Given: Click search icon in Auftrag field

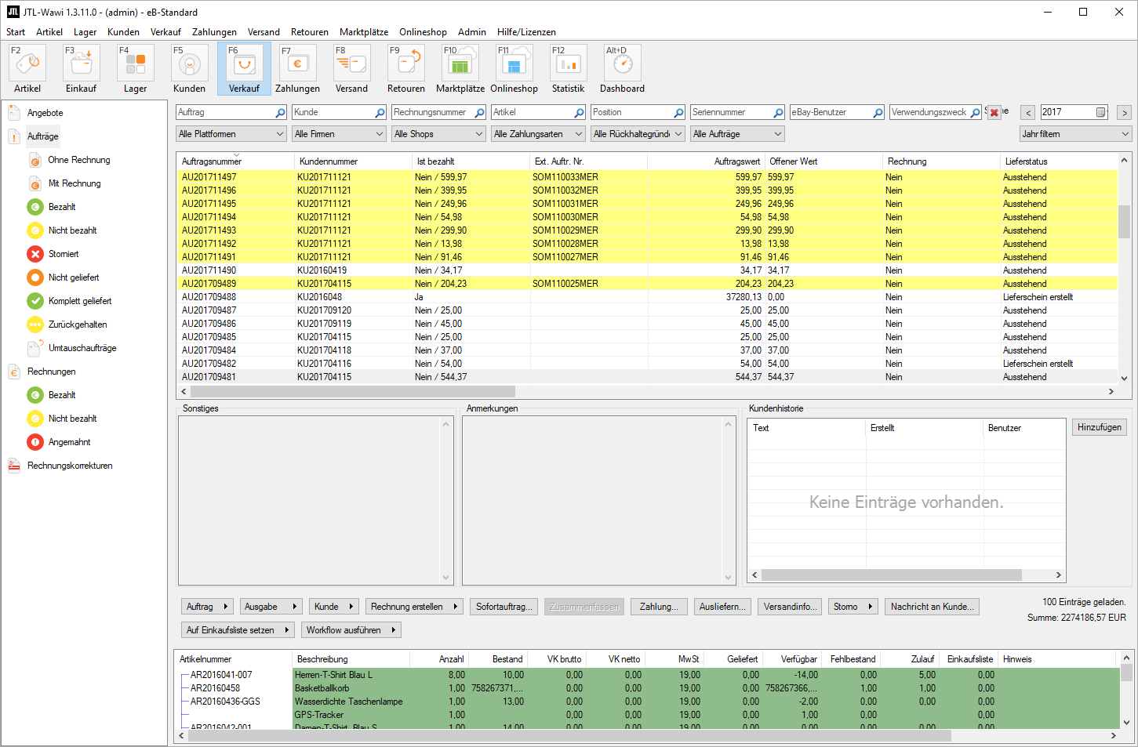Looking at the screenshot, I should (x=280, y=113).
